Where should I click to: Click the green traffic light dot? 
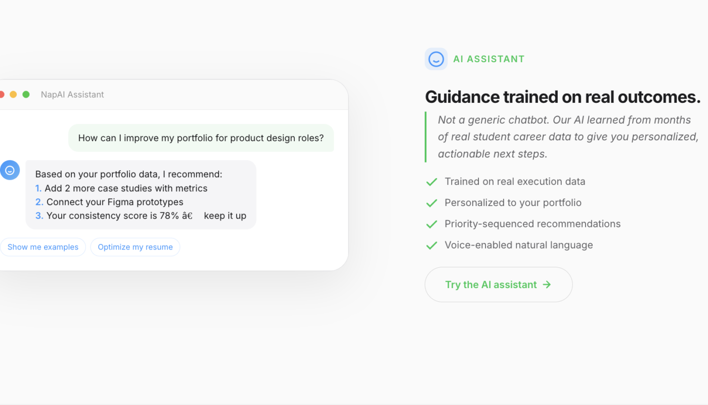[25, 94]
